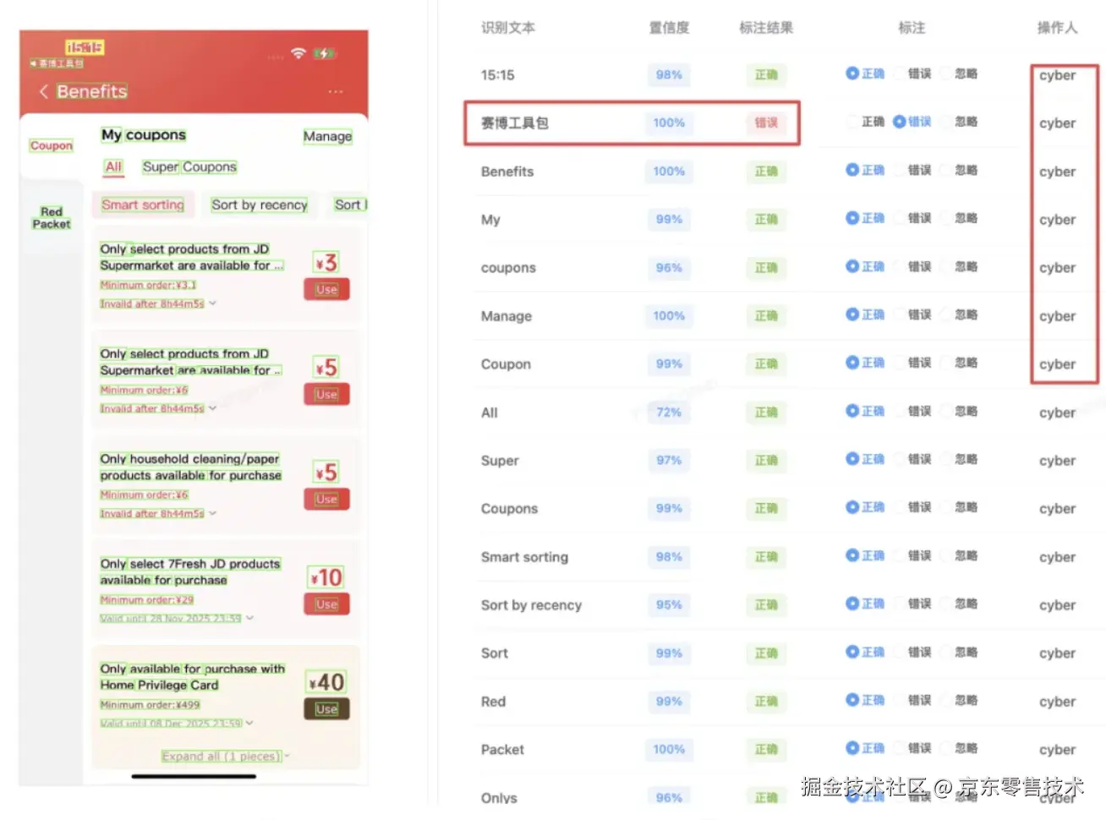
Task: Choose the Smart sorting option
Action: [143, 205]
